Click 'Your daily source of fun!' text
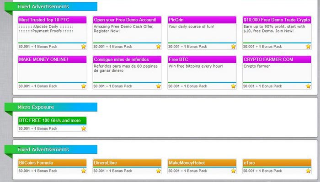The image size is (320, 182). point(191,27)
